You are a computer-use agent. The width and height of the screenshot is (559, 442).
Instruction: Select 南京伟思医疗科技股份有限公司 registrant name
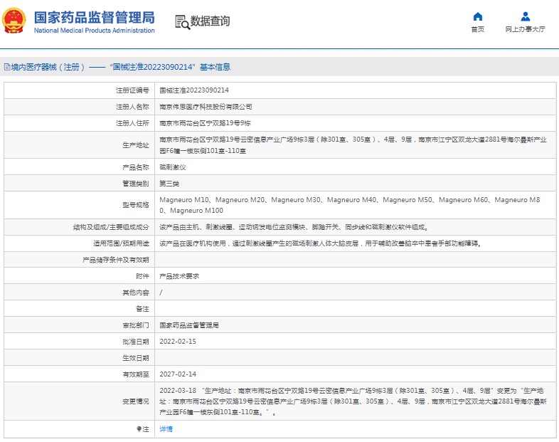[x=206, y=107]
